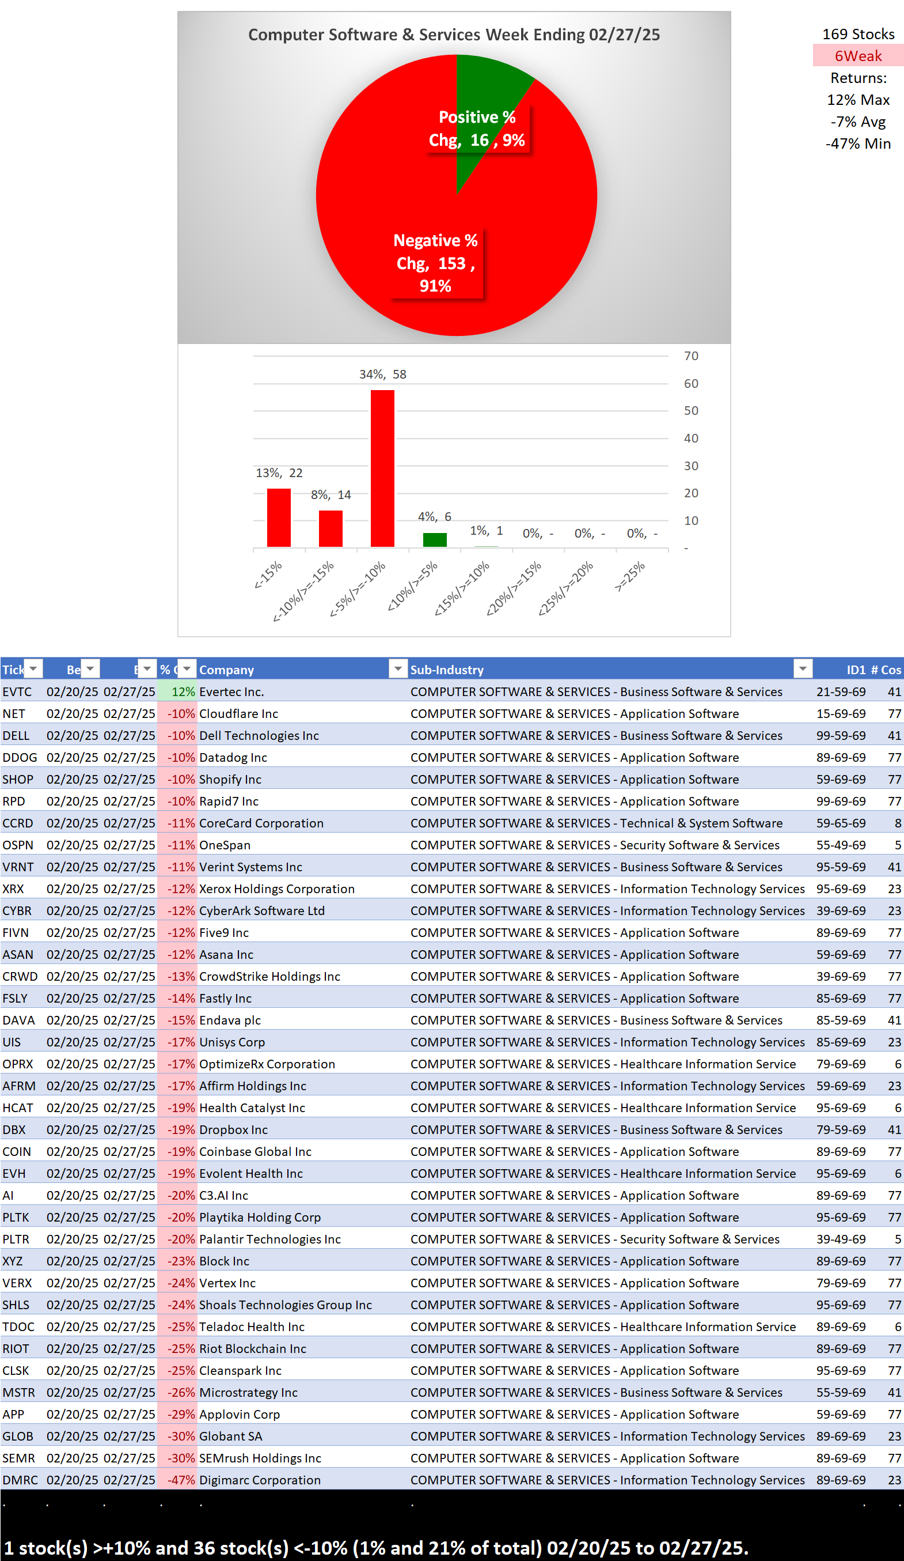This screenshot has height=1561, width=904.
Task: Select the 'Asana Inc' company cell
Action: coord(302,954)
